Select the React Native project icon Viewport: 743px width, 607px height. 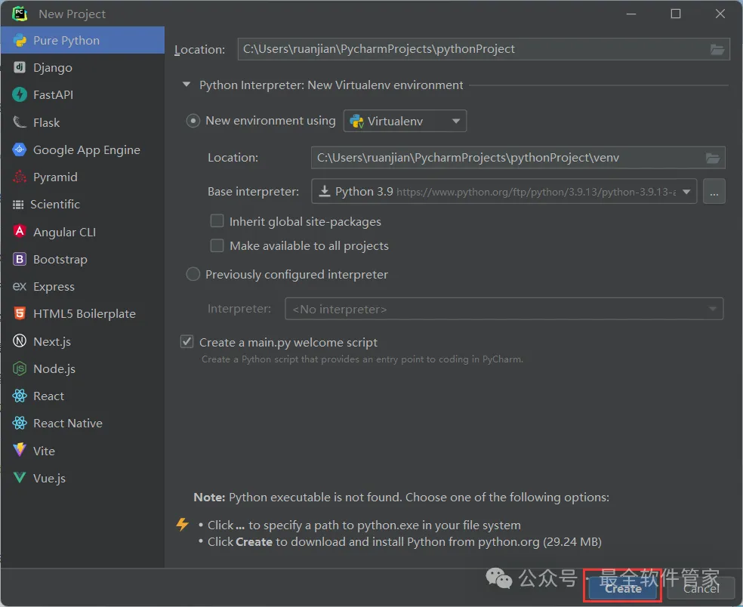point(20,423)
